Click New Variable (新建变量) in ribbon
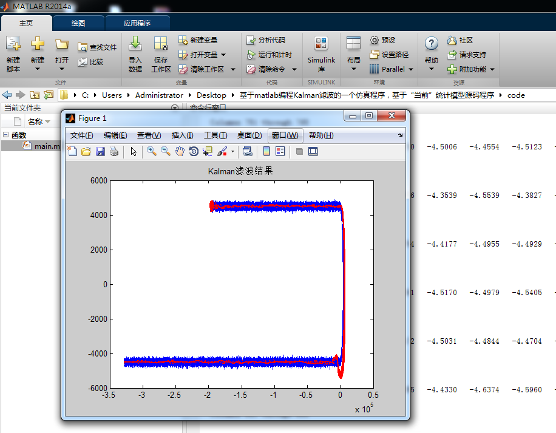556x433 pixels. (197, 40)
